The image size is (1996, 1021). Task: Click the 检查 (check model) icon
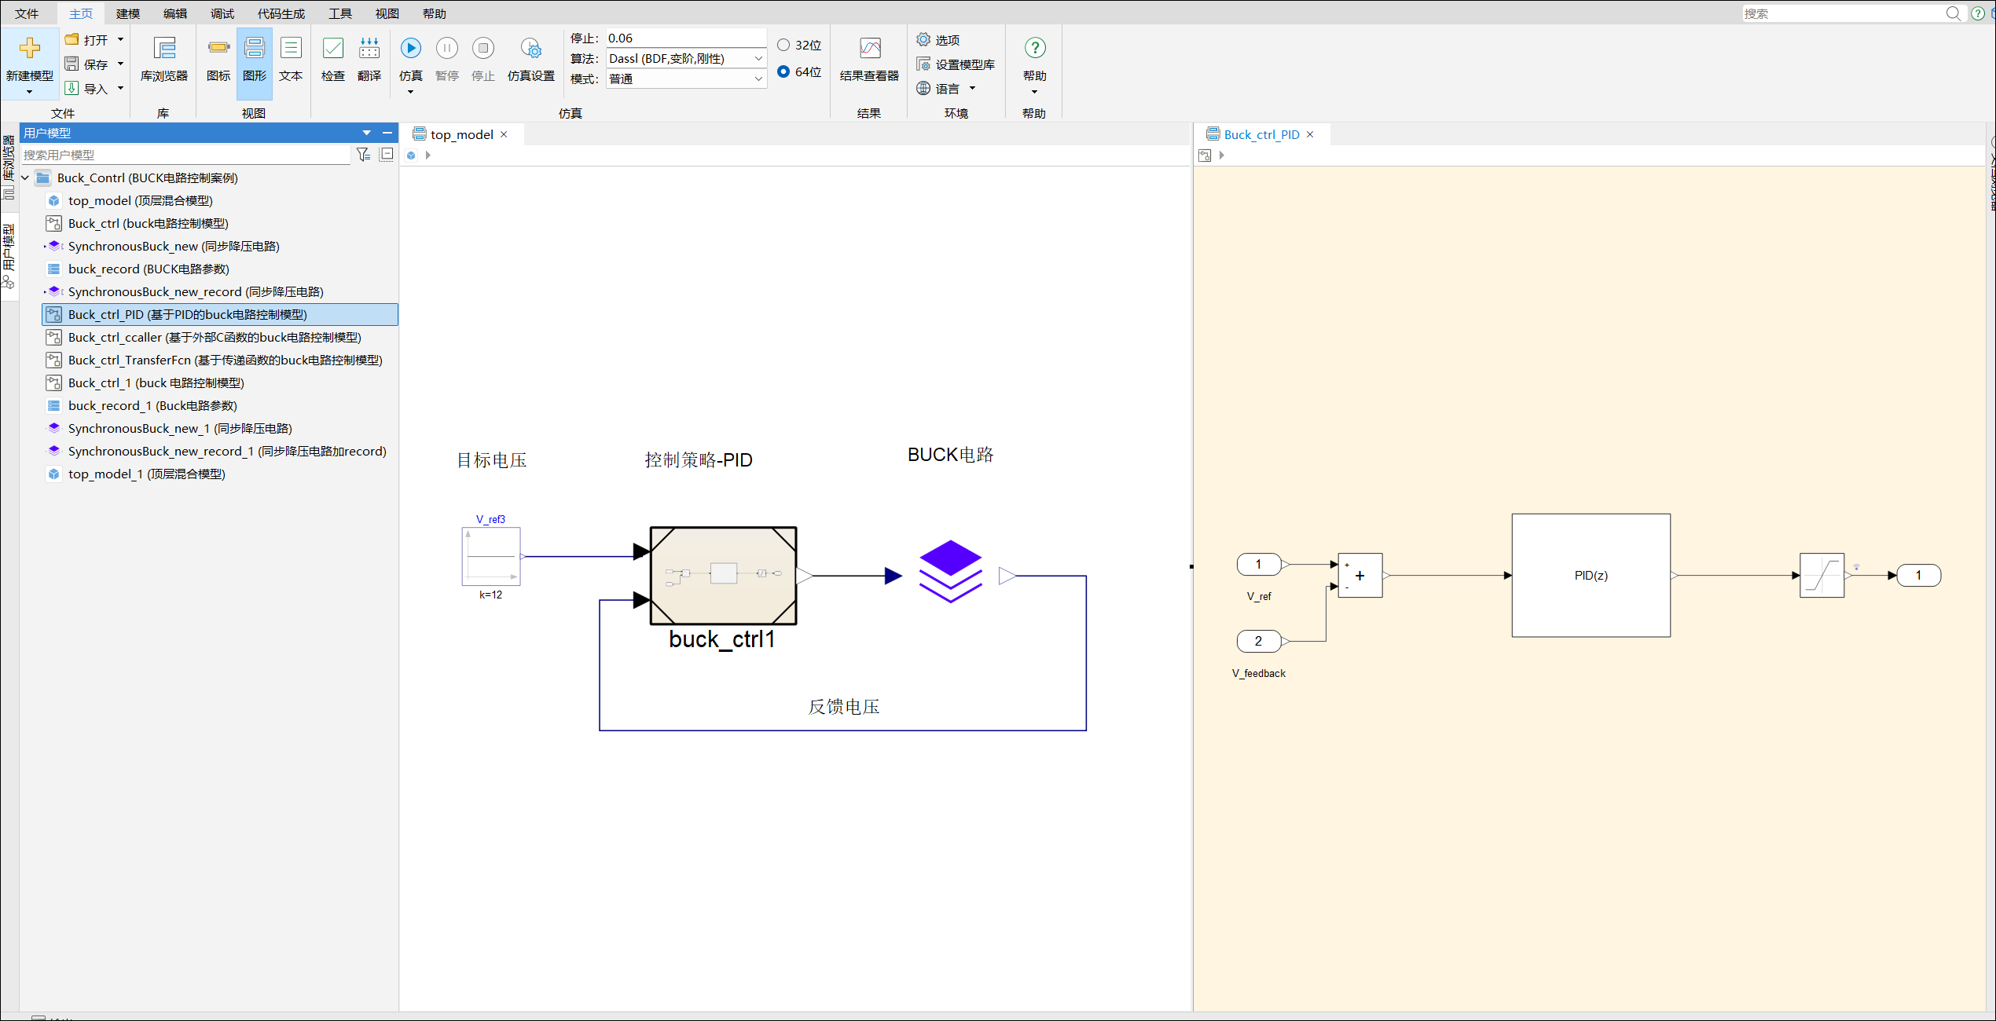[x=332, y=49]
